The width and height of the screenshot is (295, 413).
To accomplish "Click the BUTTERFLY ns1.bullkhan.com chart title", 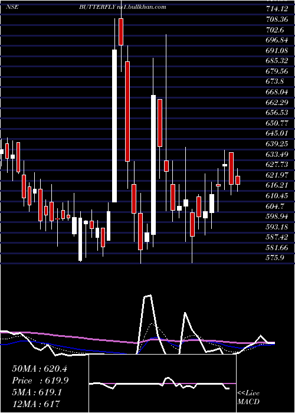I will coord(123,7).
